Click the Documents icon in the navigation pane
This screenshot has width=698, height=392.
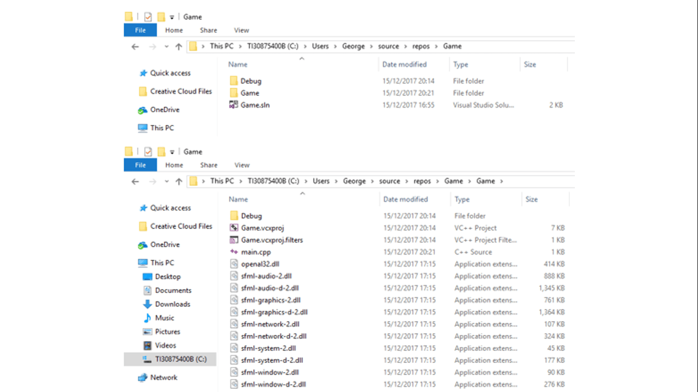coord(147,290)
